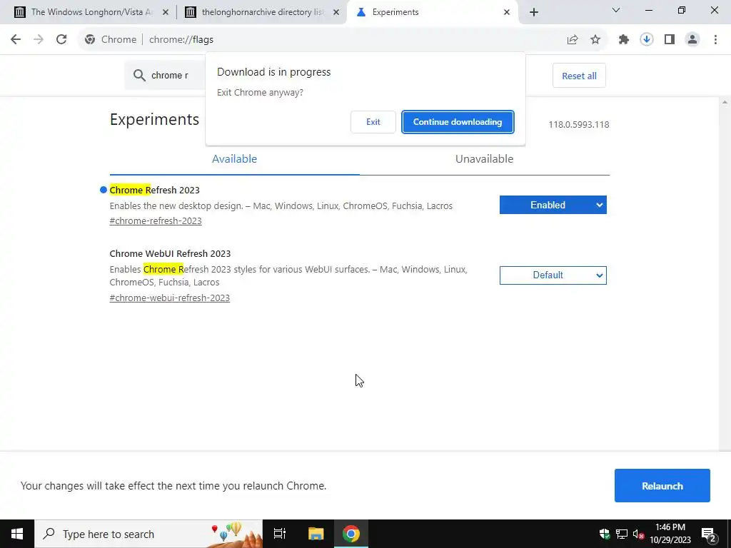The width and height of the screenshot is (731, 548).
Task: Click the Chrome Refresh 2023 title
Action: click(x=154, y=190)
